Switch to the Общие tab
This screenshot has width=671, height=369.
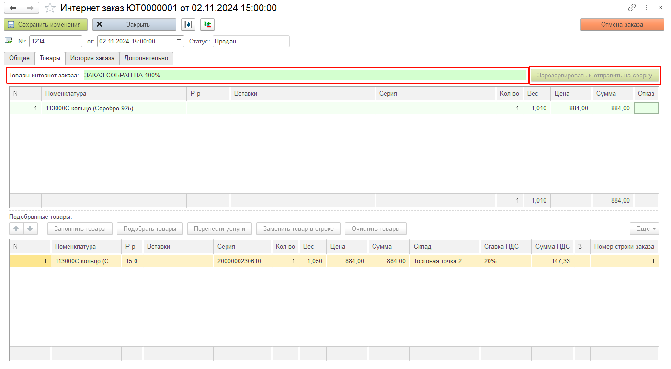(x=19, y=58)
